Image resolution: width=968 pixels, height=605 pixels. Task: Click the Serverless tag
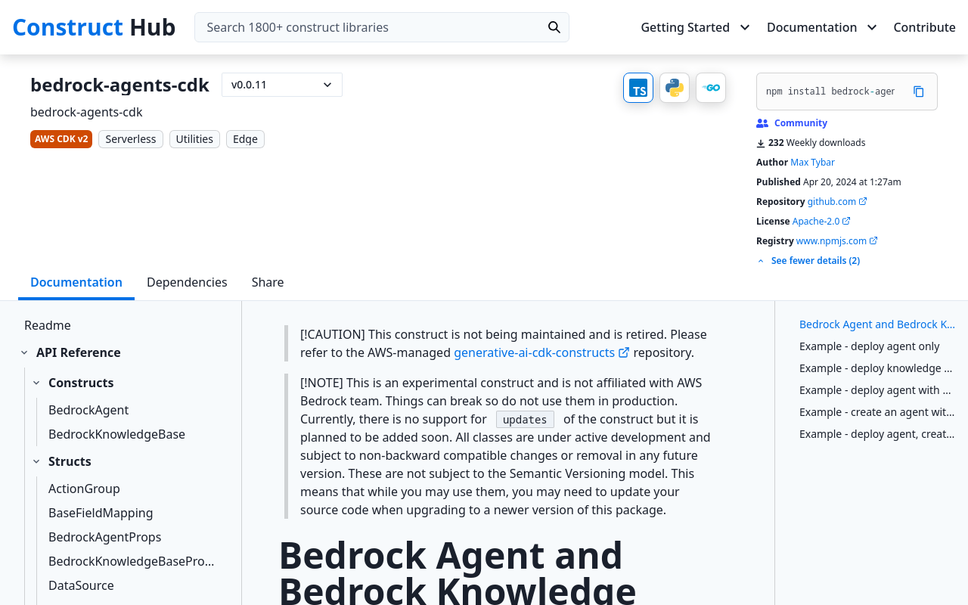131,139
